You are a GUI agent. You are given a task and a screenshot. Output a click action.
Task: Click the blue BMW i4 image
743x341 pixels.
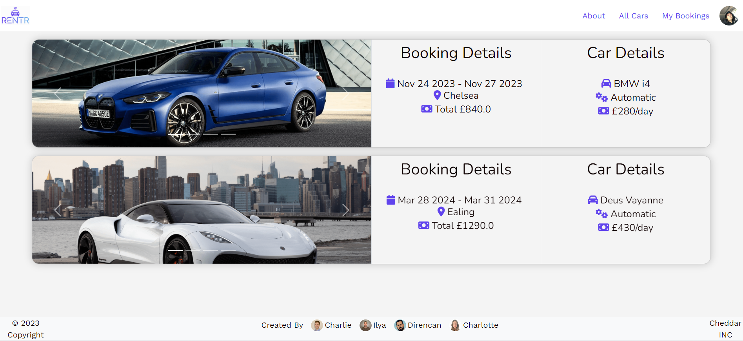[202, 93]
